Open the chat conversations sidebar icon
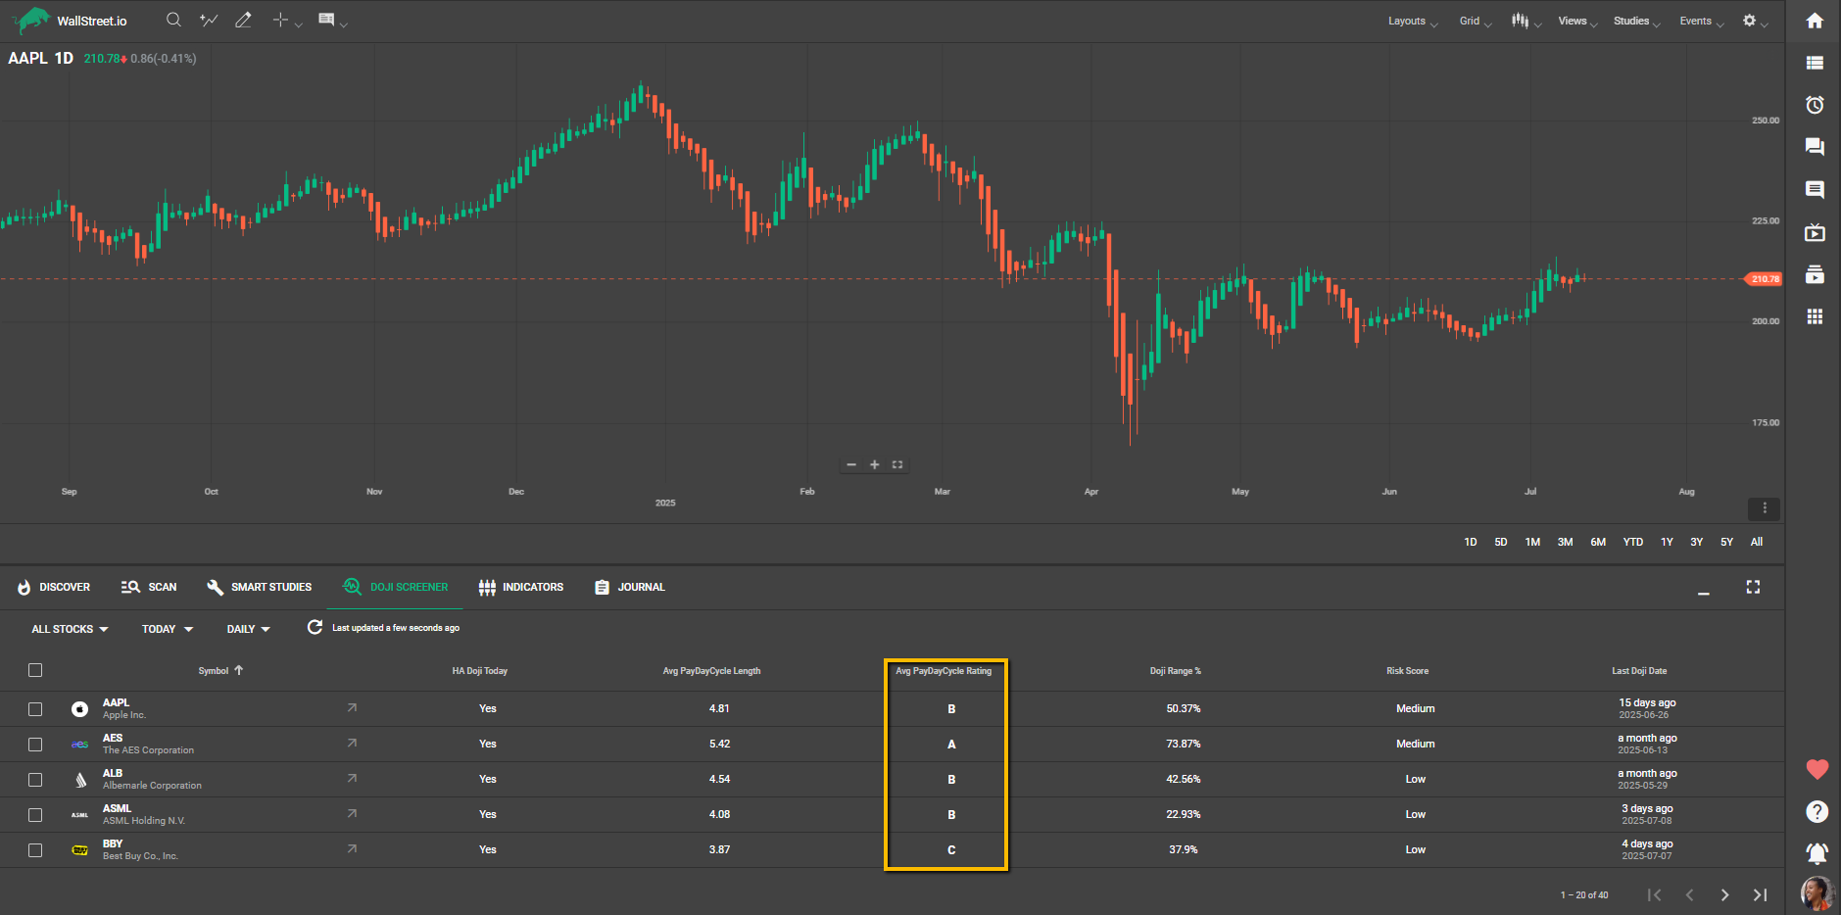The height and width of the screenshot is (915, 1841). [1815, 147]
